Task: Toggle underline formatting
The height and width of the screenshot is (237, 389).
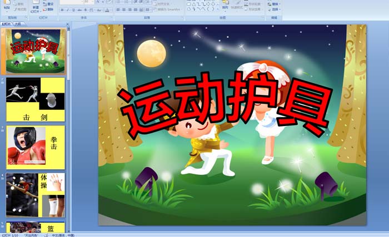Action: point(73,10)
